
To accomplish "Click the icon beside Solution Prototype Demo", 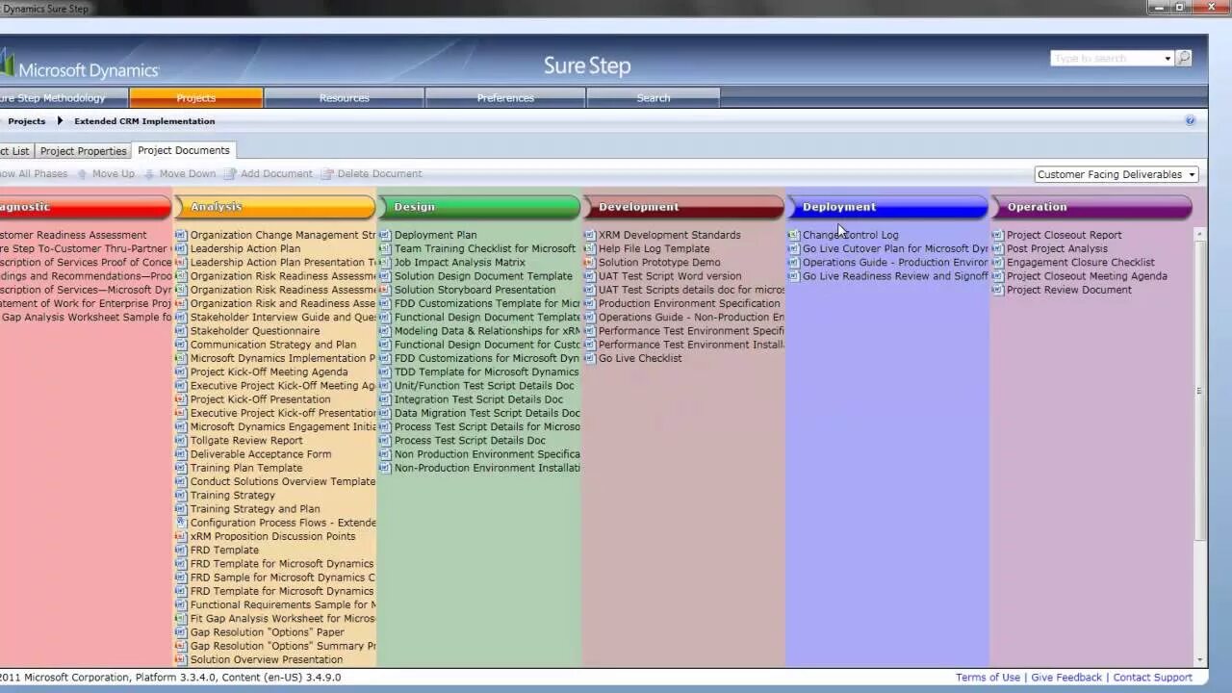I will coord(589,262).
